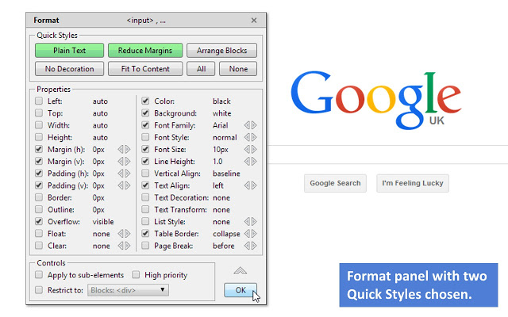Click the left arrow for Margin (h)
The image size is (508, 317).
(x=120, y=150)
